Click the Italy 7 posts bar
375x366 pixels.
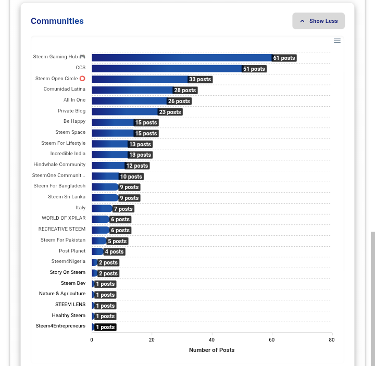click(x=102, y=208)
